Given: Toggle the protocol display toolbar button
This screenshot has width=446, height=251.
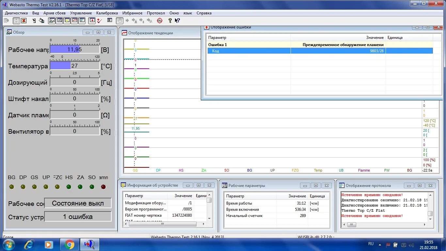Looking at the screenshot, I should coord(82,21).
